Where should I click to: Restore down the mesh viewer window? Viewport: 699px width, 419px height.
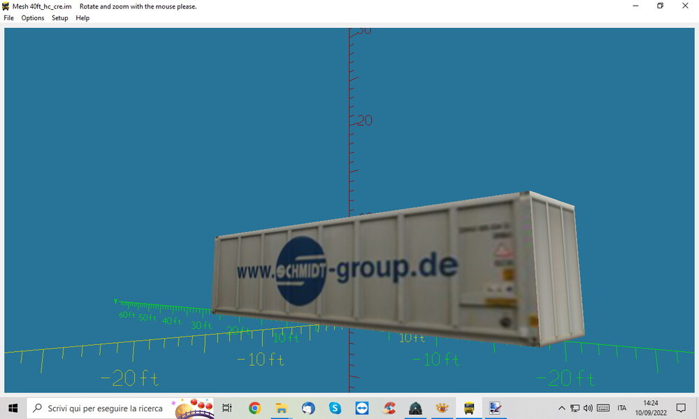661,6
